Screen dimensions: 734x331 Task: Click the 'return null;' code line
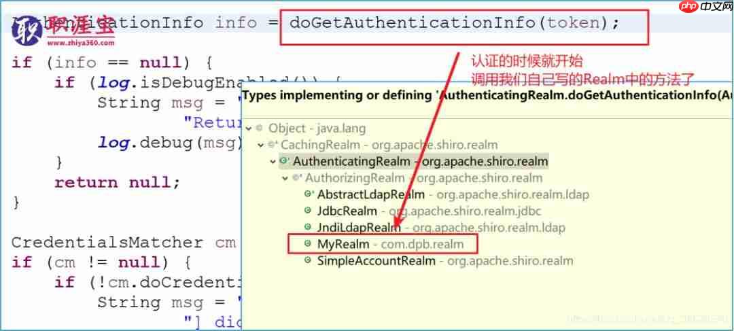pos(117,182)
